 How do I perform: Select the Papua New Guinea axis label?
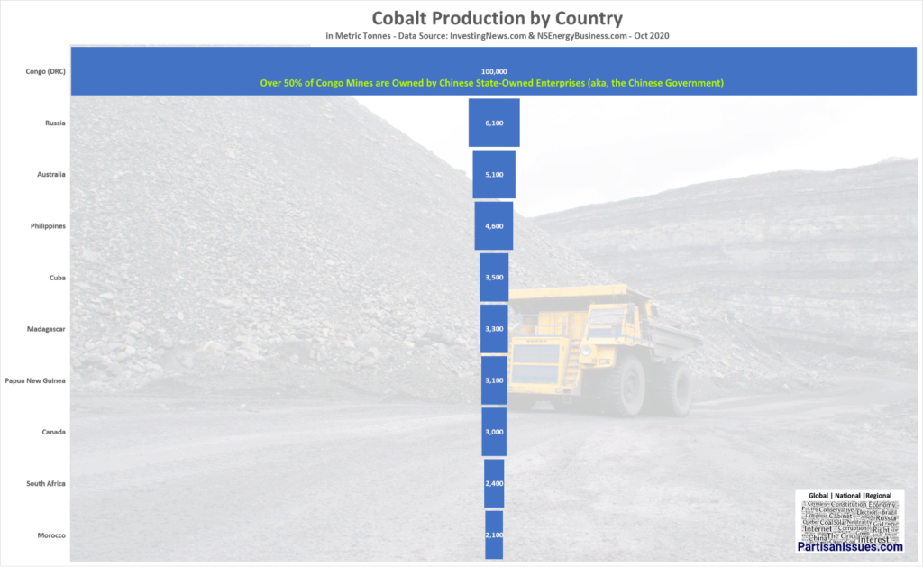tap(35, 381)
